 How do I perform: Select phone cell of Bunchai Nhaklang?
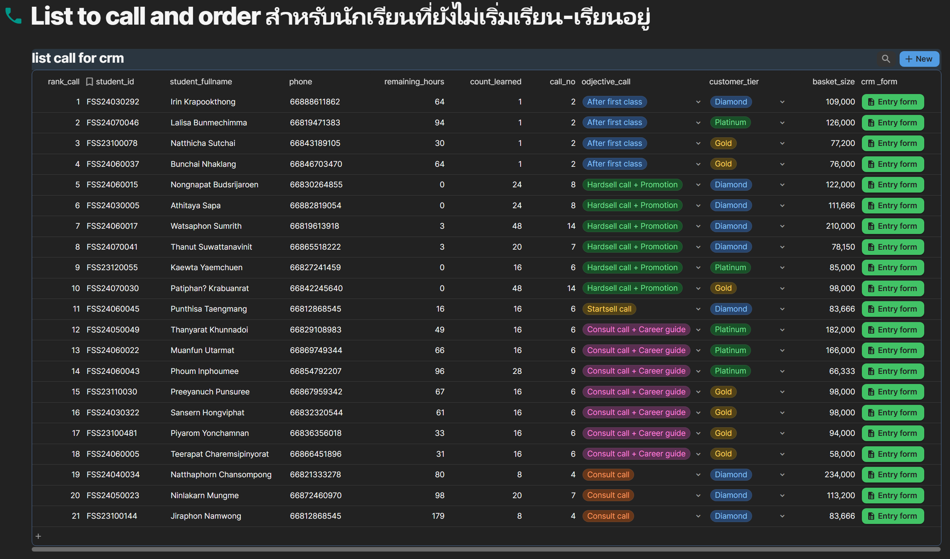click(x=316, y=164)
